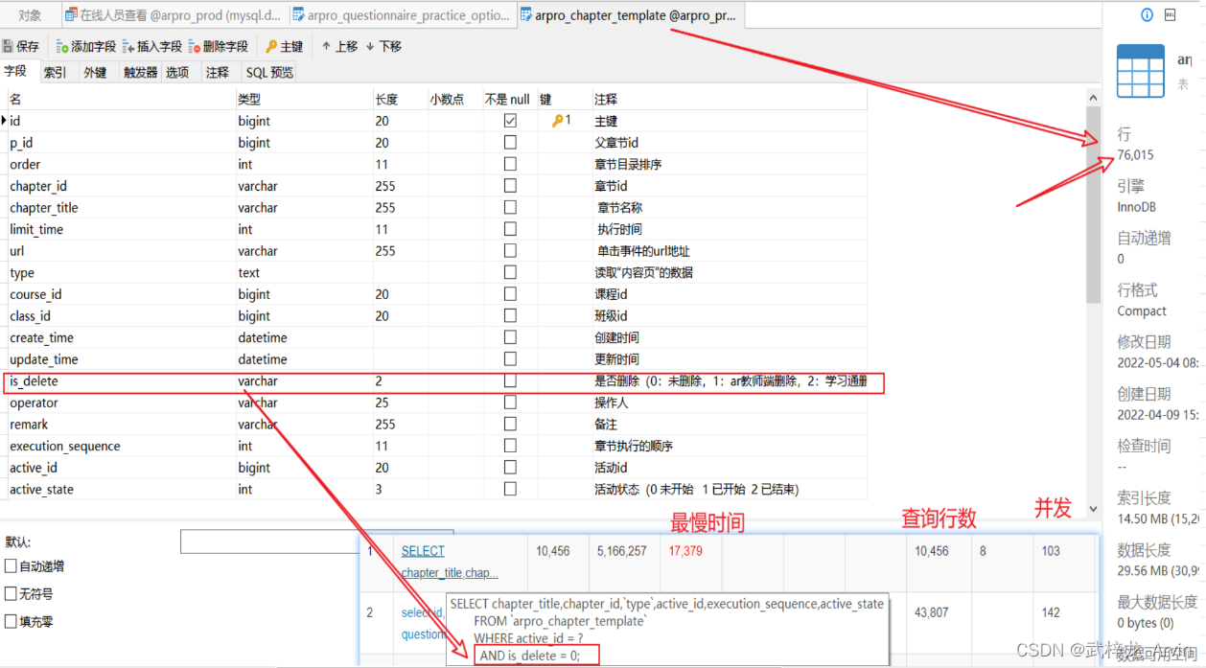The image size is (1206, 668).
Task: Click the field list scroll-down arrow
Action: point(1094,509)
